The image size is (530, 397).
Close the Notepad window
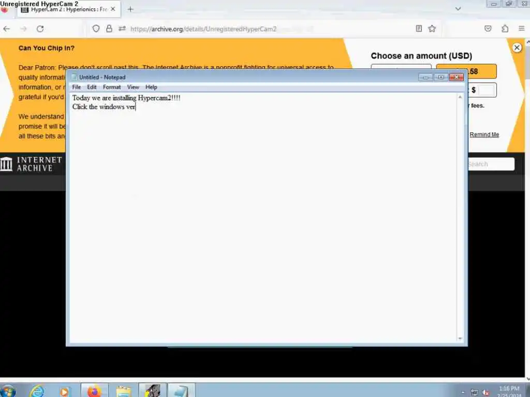pos(457,78)
